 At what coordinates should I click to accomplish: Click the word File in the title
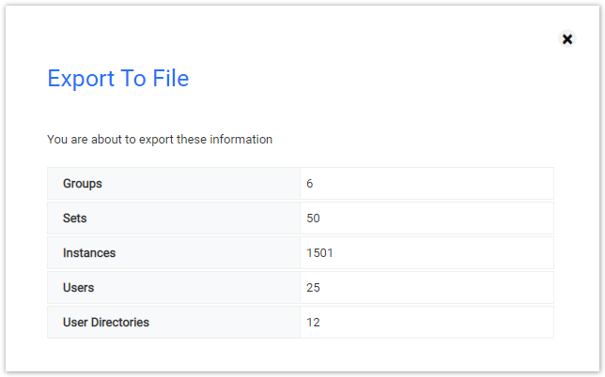point(171,78)
